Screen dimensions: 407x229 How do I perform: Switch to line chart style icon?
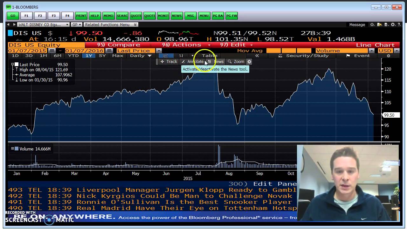pyautogui.click(x=166, y=56)
